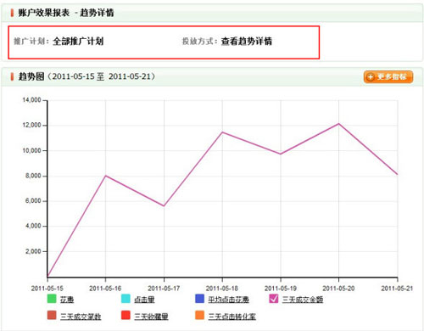The image size is (424, 331).
Task: Click the x-axis label 2011-05-16
Action: pyautogui.click(x=105, y=289)
